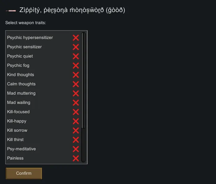Image resolution: width=216 pixels, height=184 pixels.
Task: Enable the Psychic sensitizer trait checkbox
Action: click(76, 47)
